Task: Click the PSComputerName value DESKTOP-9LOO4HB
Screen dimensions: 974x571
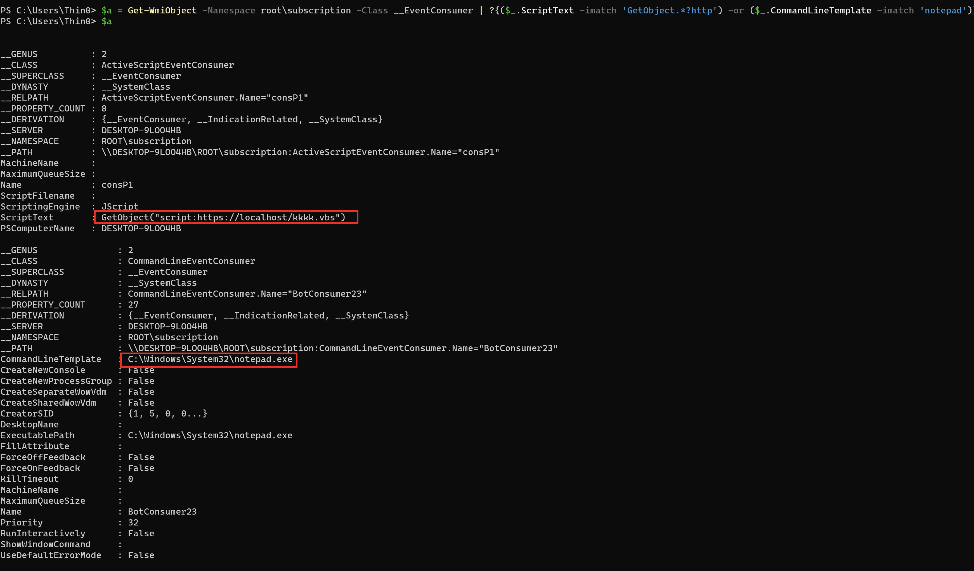Action: point(141,228)
